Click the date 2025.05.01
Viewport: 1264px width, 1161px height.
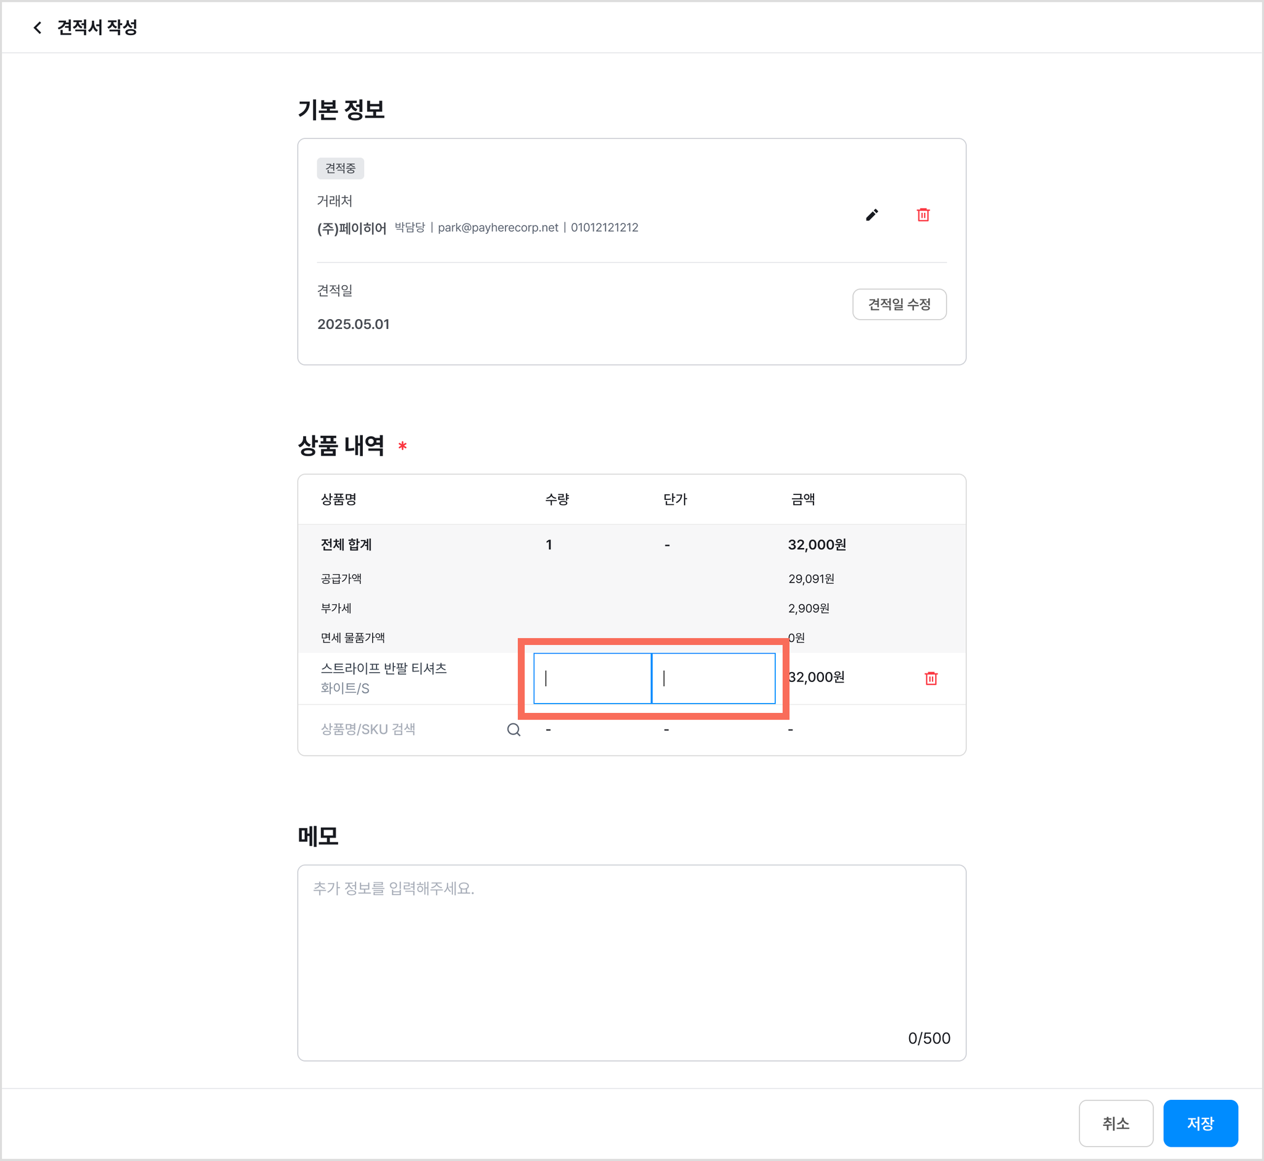354,324
